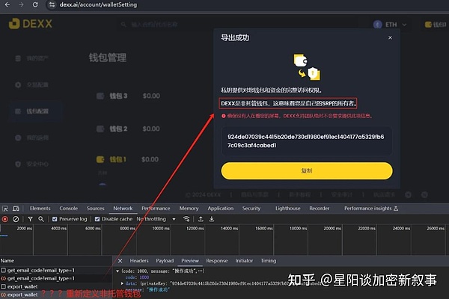Activate the DevTools inspect element icon
Screen dimensions: 449x299
pyautogui.click(x=5, y=209)
